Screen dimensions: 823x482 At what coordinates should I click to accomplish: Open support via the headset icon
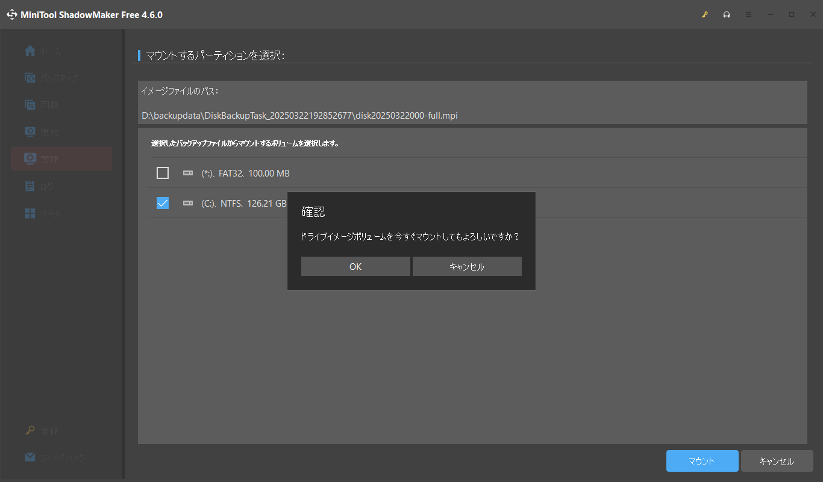pos(727,14)
